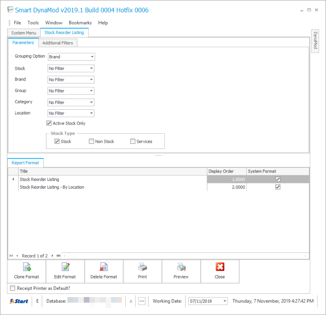This screenshot has height=315, width=326.
Task: Open the Start menu logo
Action: coord(19,301)
